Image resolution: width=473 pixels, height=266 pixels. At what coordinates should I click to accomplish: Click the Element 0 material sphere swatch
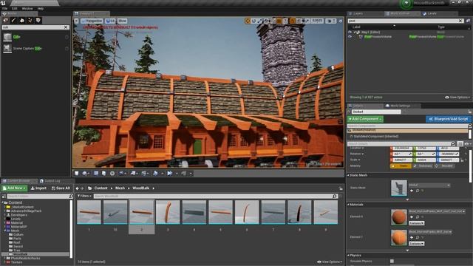[x=399, y=217]
